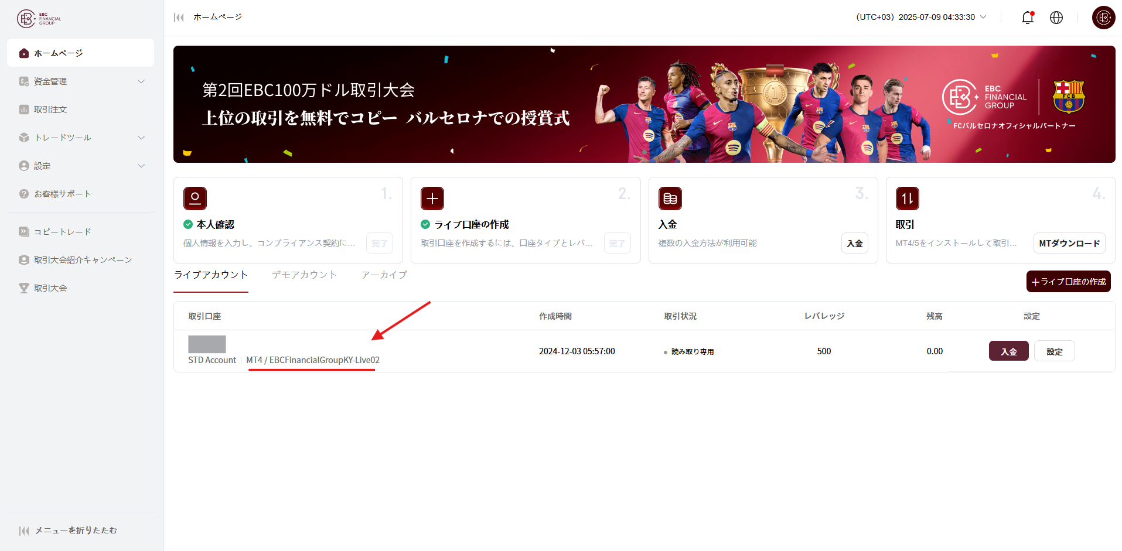Click 完了 button in 本人確認 card
The height and width of the screenshot is (551, 1122).
click(380, 243)
